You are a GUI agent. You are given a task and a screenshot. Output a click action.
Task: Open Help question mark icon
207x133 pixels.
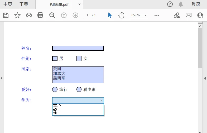coord(170,4)
